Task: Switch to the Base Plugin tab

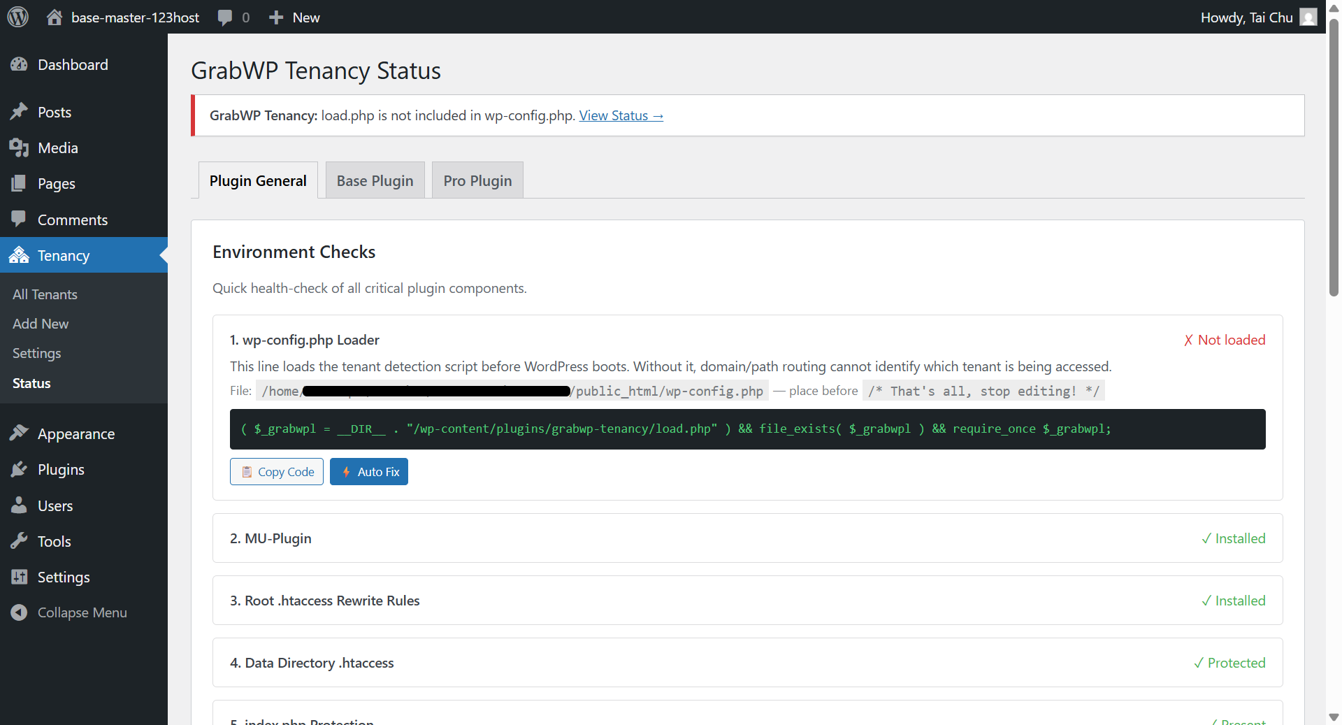Action: 375,180
